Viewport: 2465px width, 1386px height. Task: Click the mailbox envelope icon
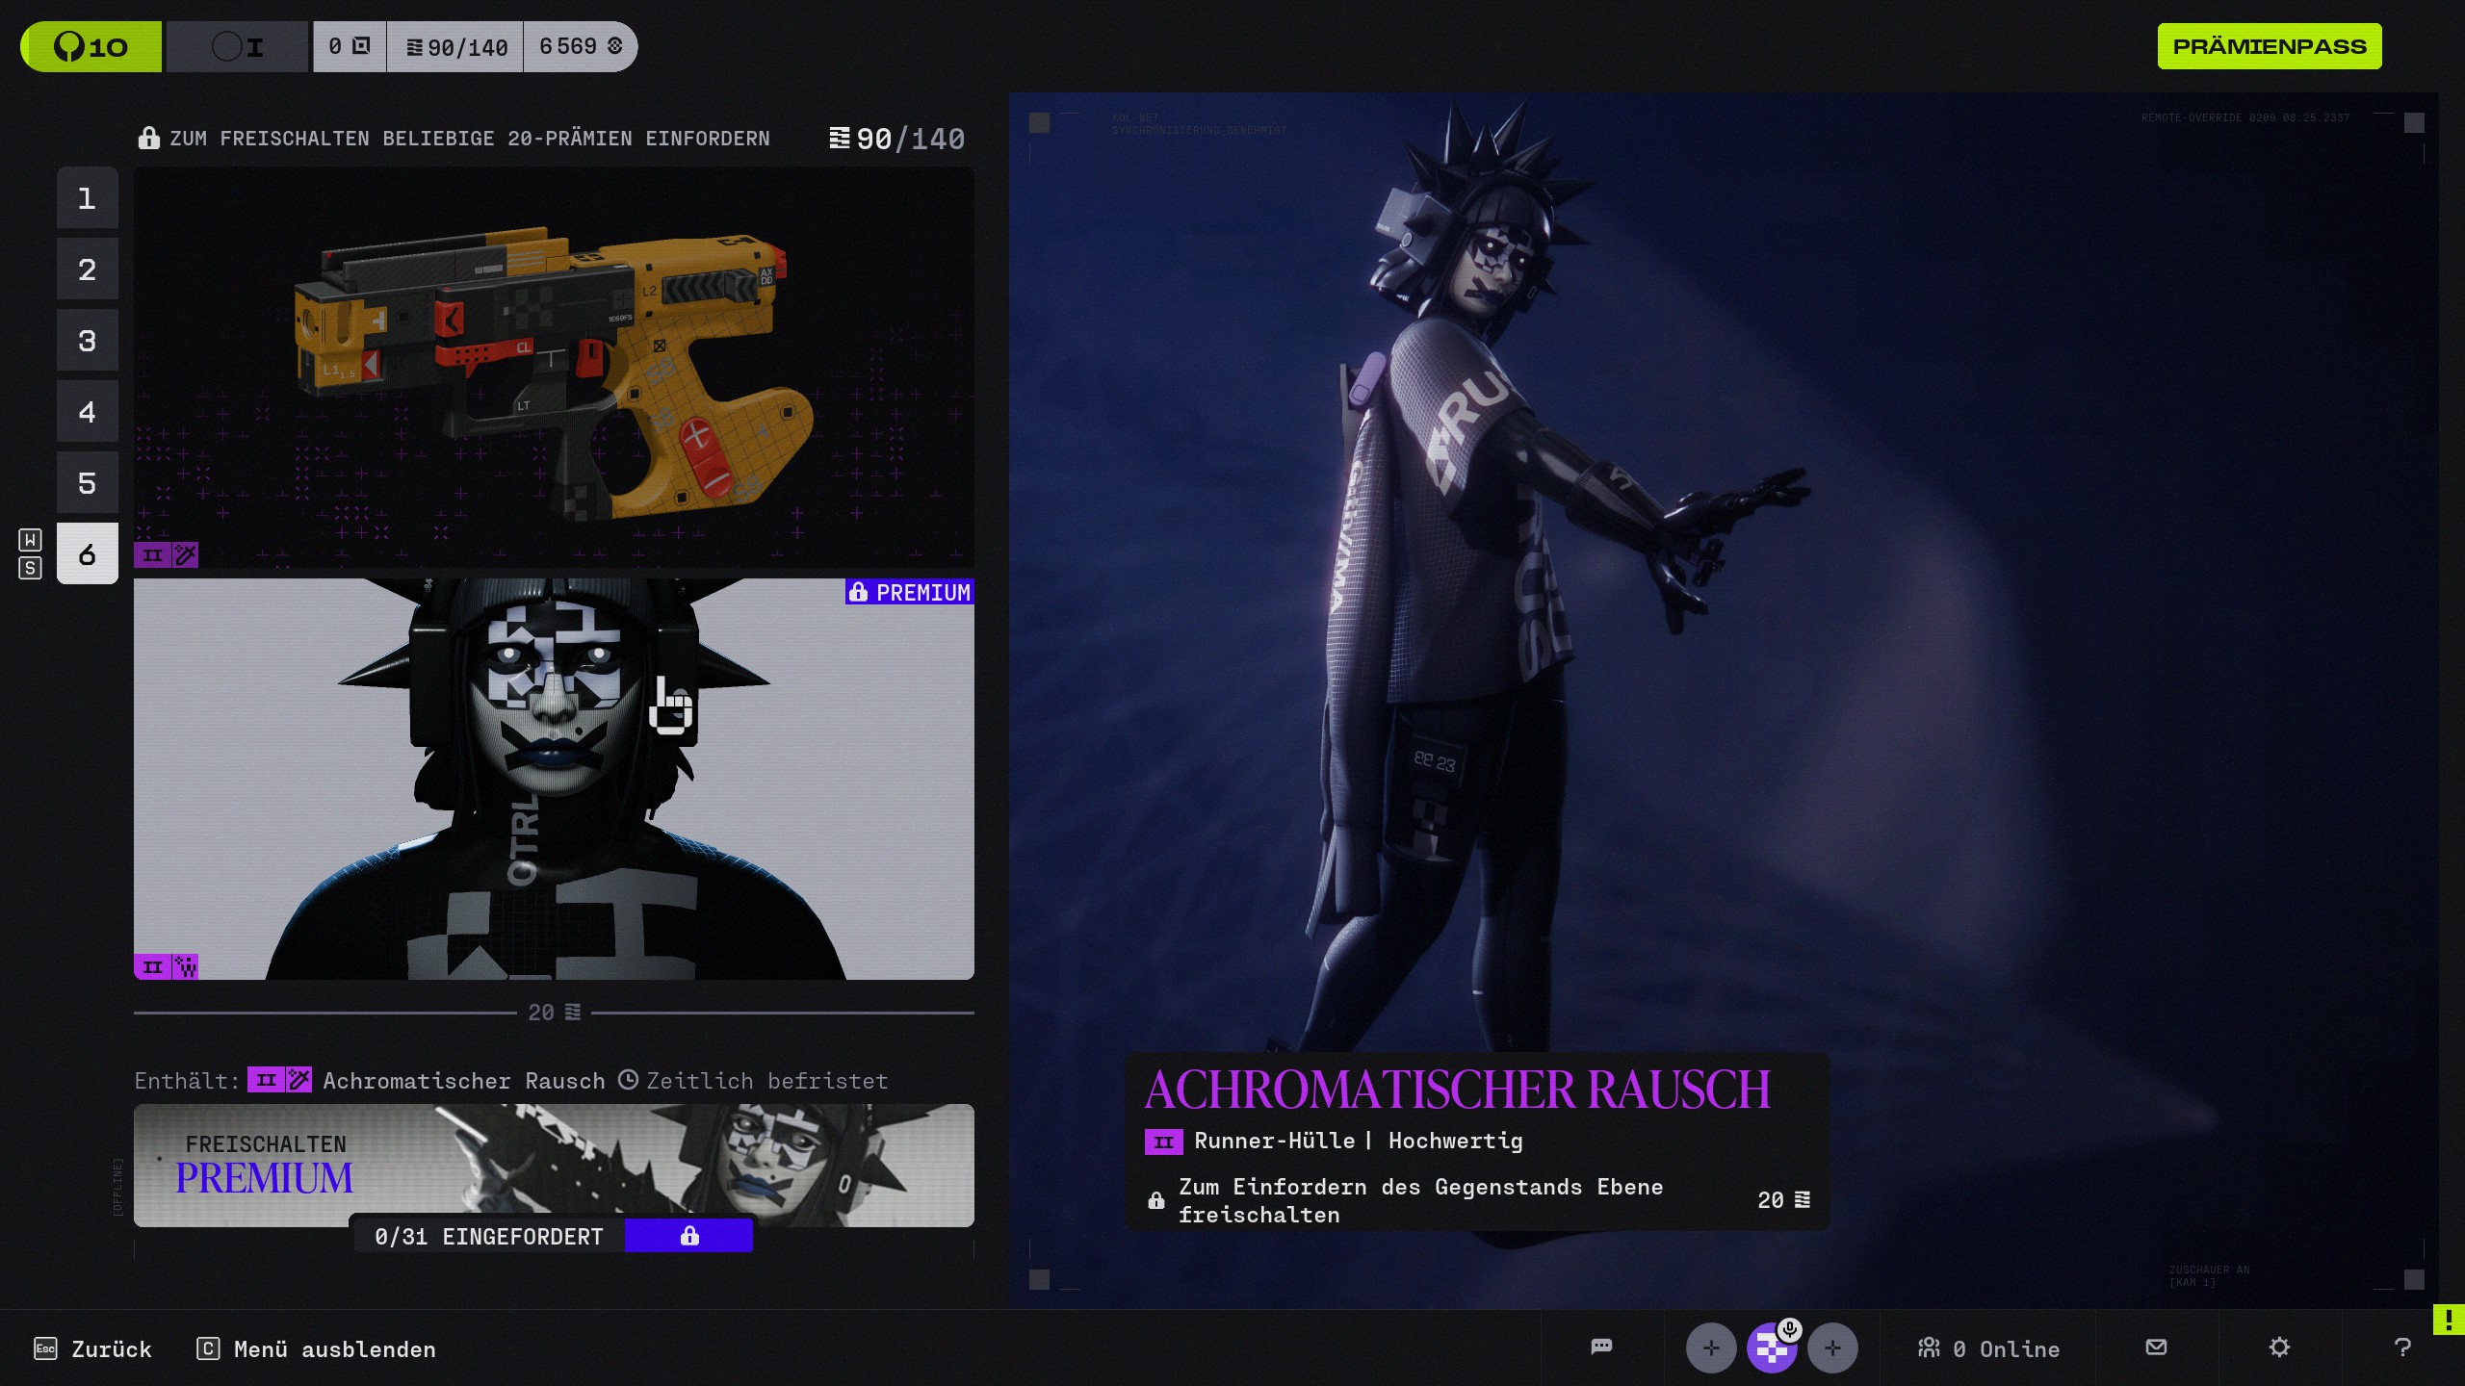(2156, 1347)
